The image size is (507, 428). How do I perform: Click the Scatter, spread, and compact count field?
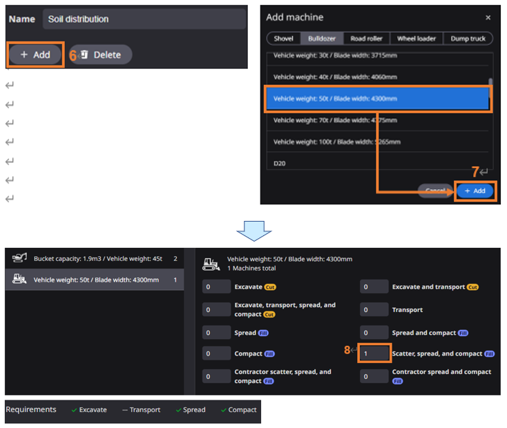pos(374,353)
